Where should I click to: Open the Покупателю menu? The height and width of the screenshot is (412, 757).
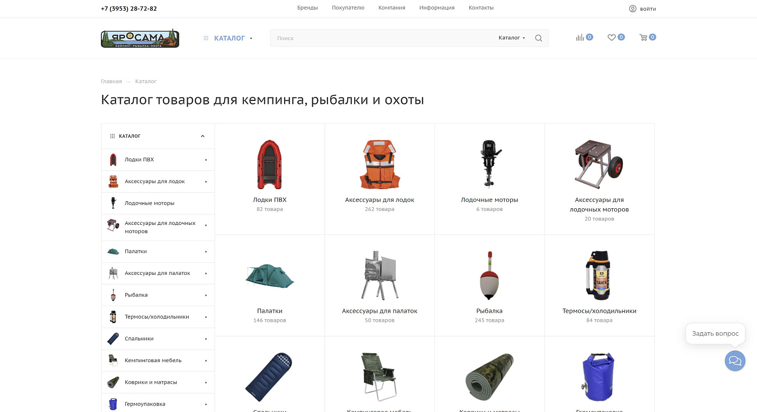coord(348,8)
